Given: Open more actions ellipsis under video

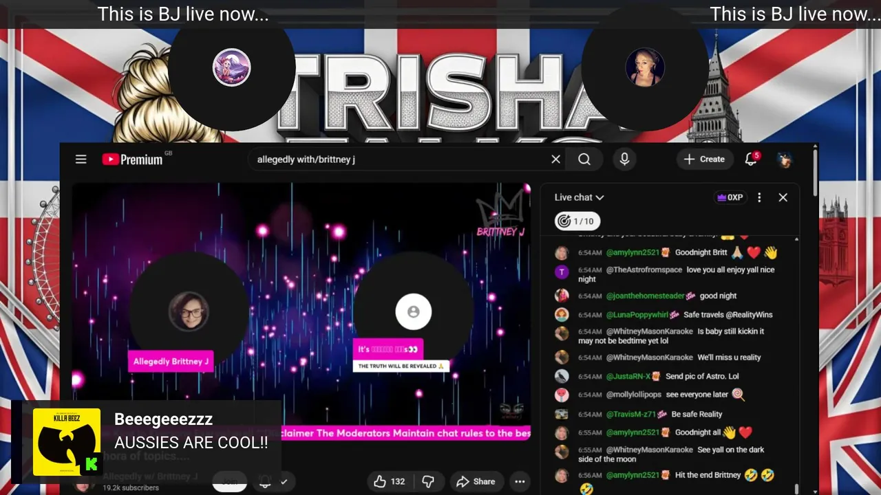Looking at the screenshot, I should (520, 481).
